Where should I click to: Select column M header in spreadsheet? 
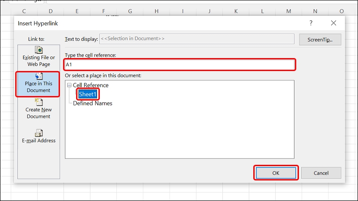(x=289, y=11)
